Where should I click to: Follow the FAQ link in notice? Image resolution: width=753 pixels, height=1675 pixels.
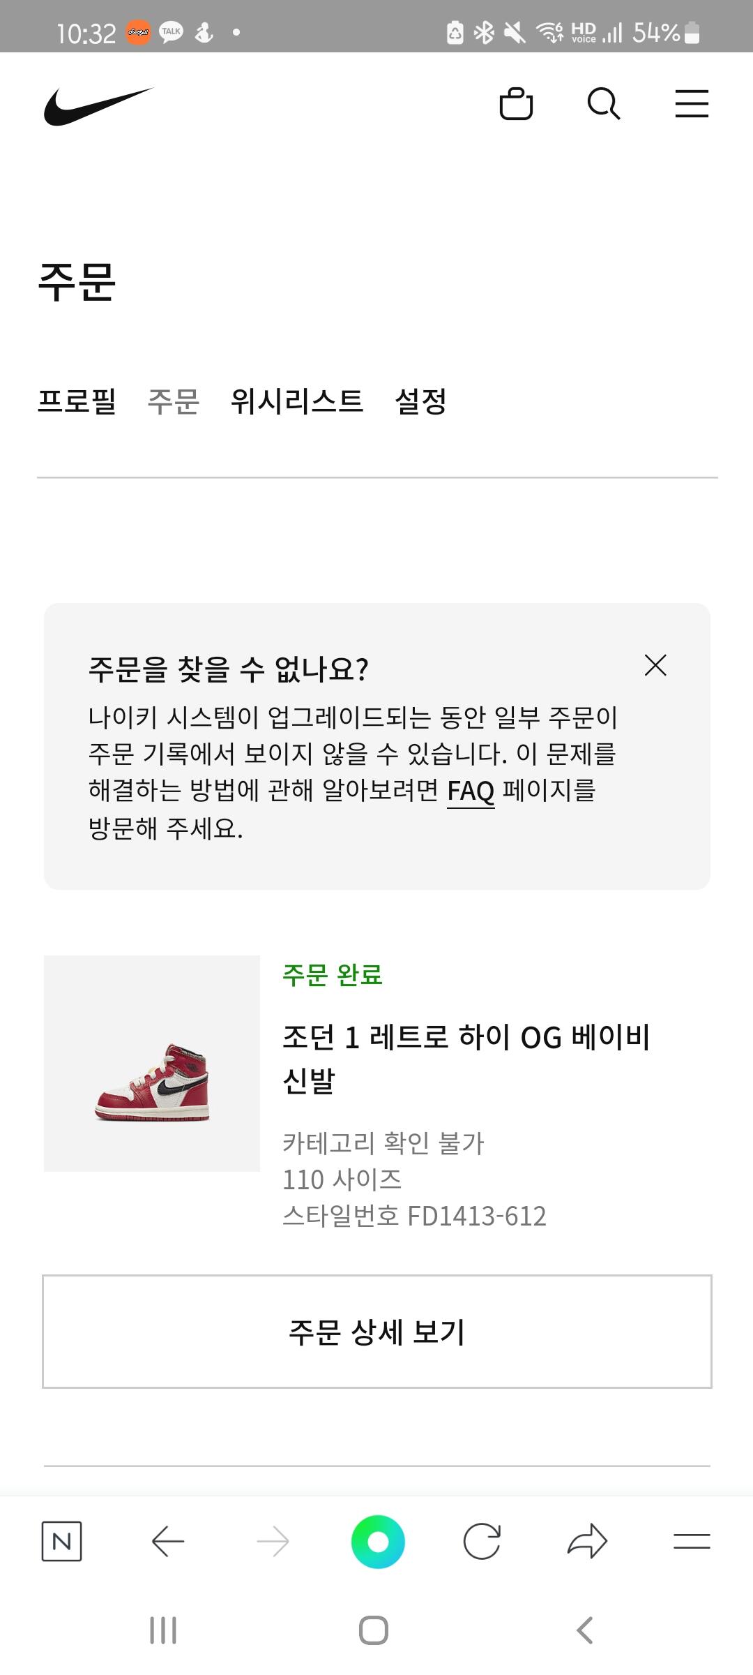(x=471, y=791)
